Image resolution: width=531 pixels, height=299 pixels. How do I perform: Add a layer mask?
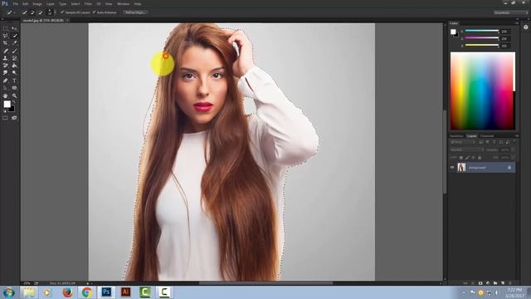coord(480,282)
